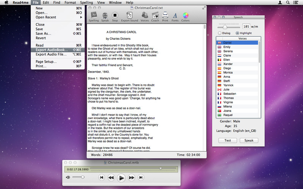The height and width of the screenshot is (189, 303).
Task: Open the Fonts toolbar icon
Action: tap(175, 17)
